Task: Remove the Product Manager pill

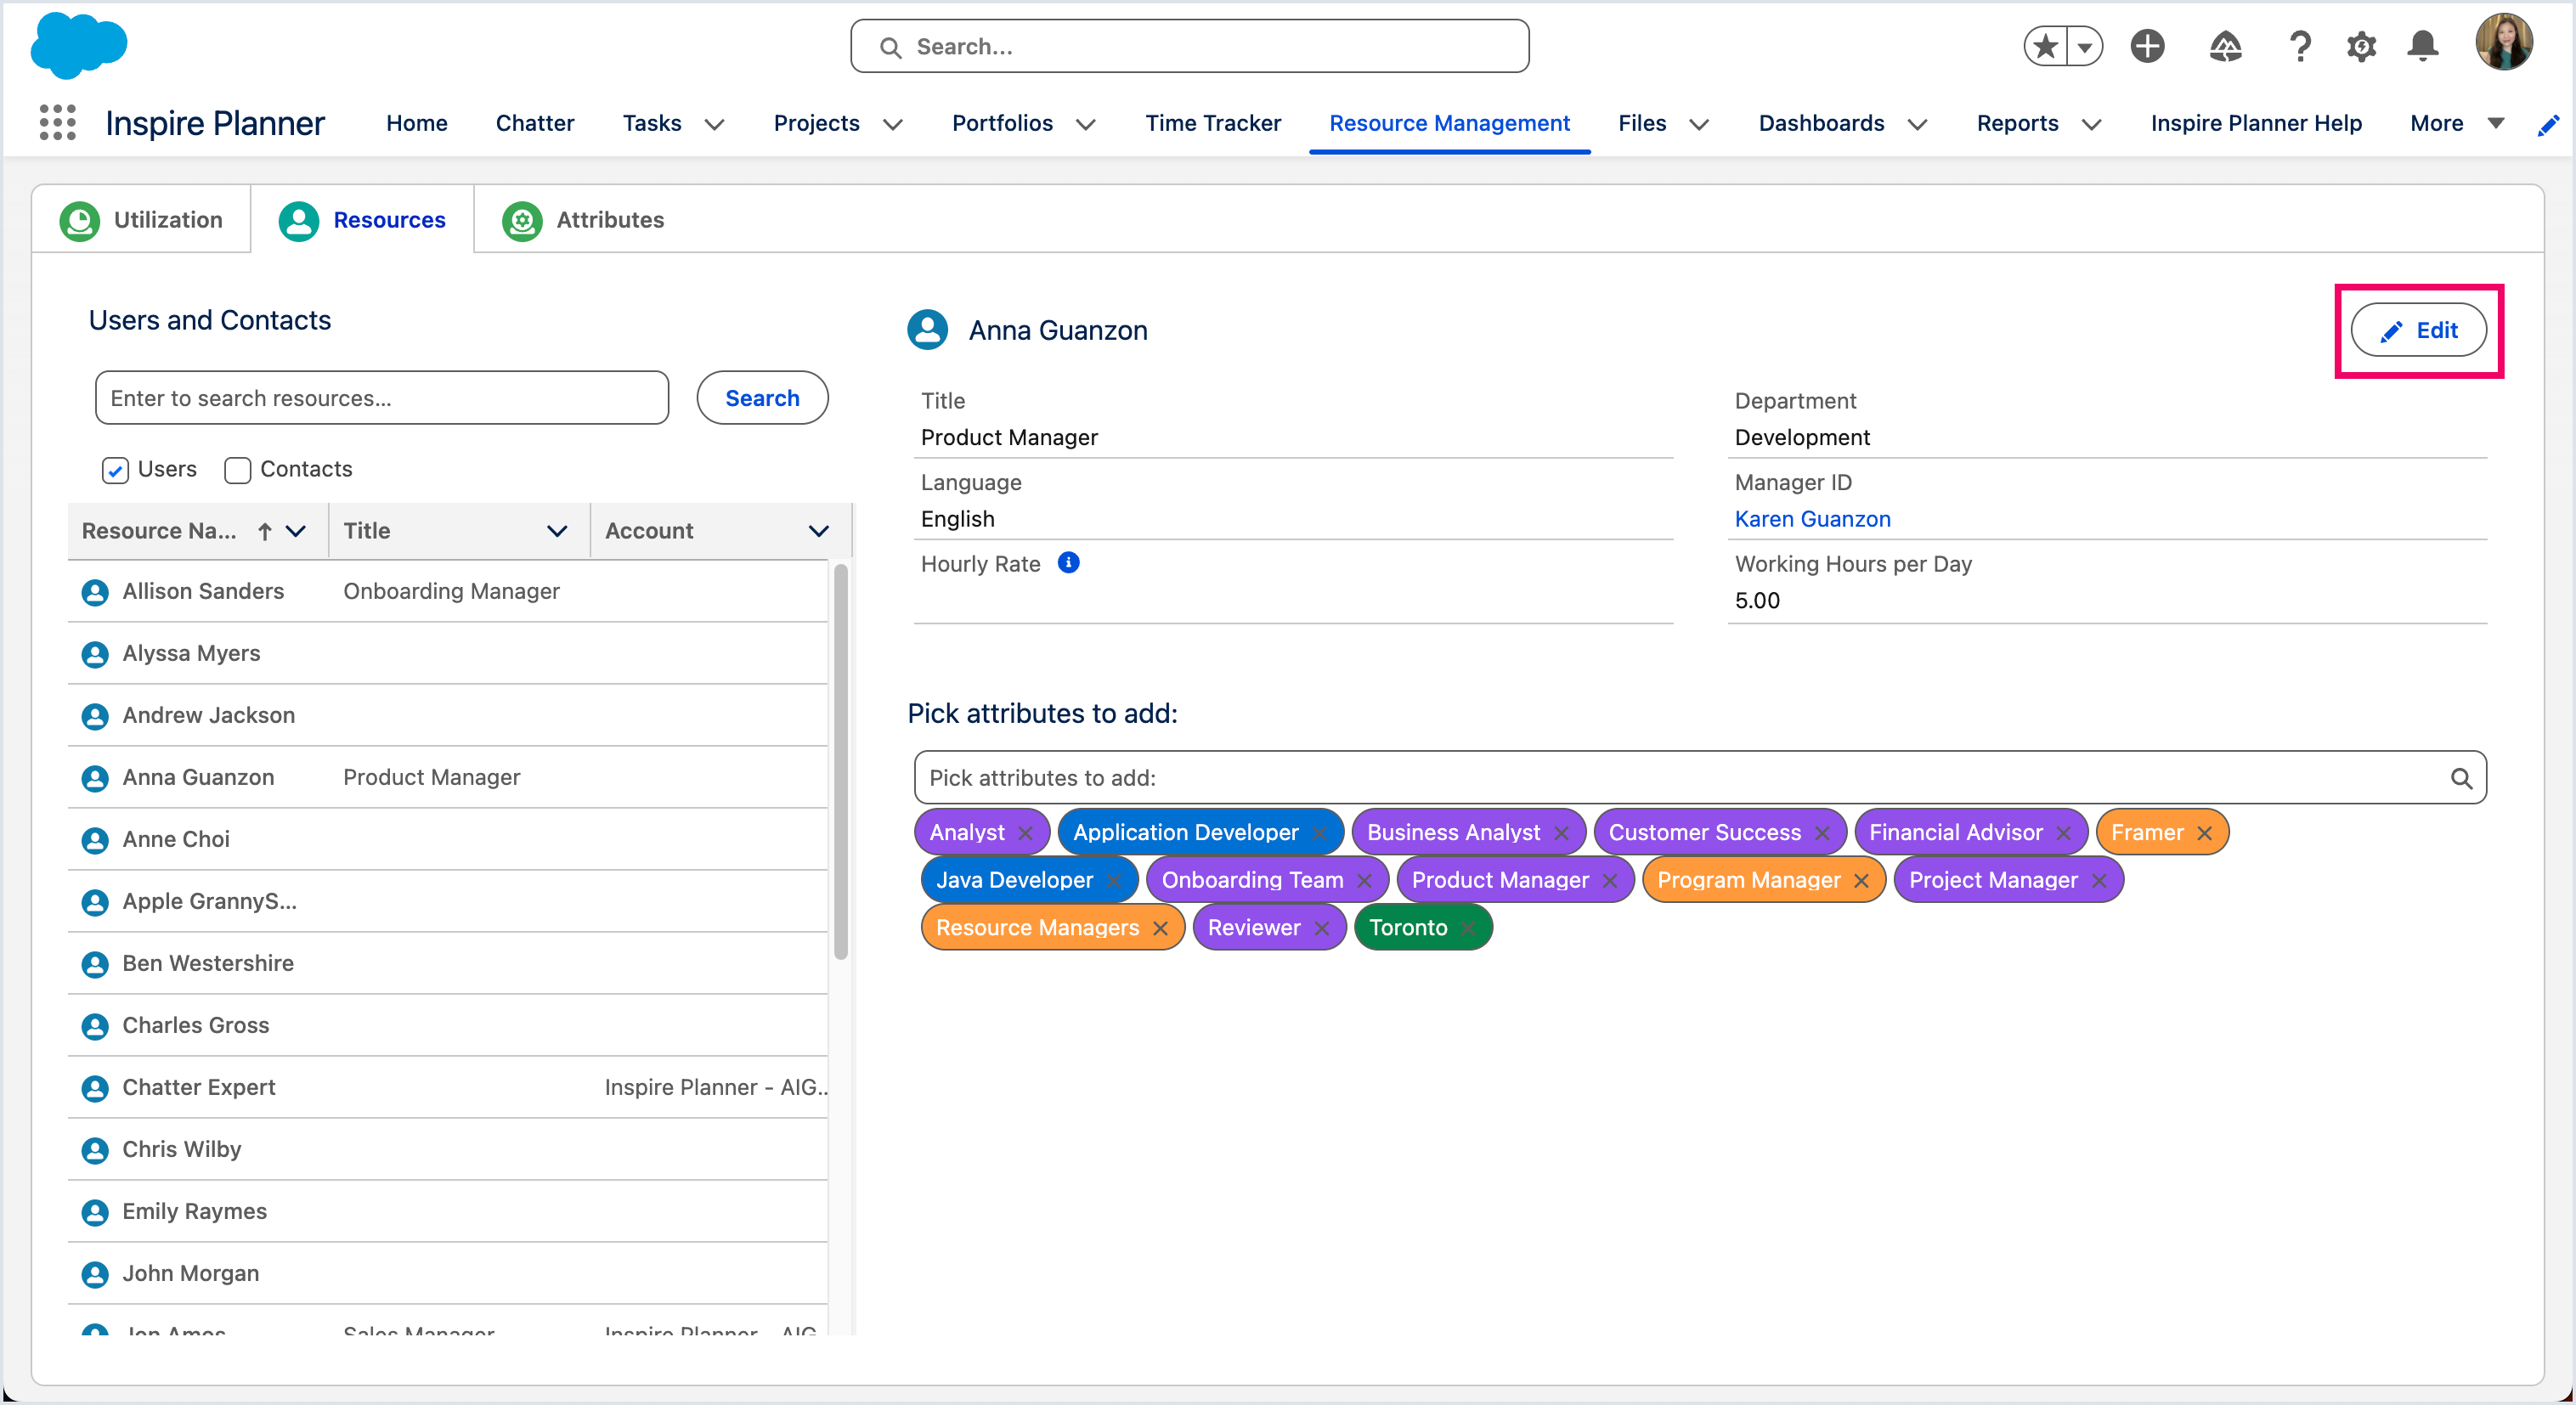Action: [x=1610, y=881]
